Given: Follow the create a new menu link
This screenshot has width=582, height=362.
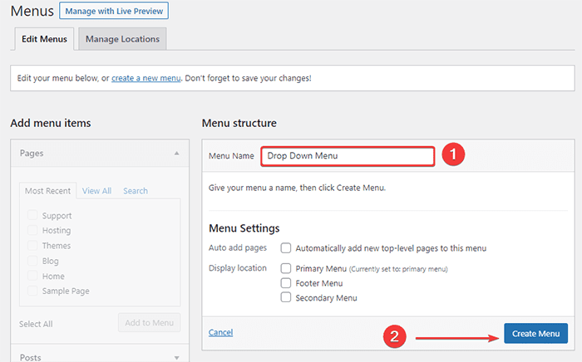Looking at the screenshot, I should point(146,78).
